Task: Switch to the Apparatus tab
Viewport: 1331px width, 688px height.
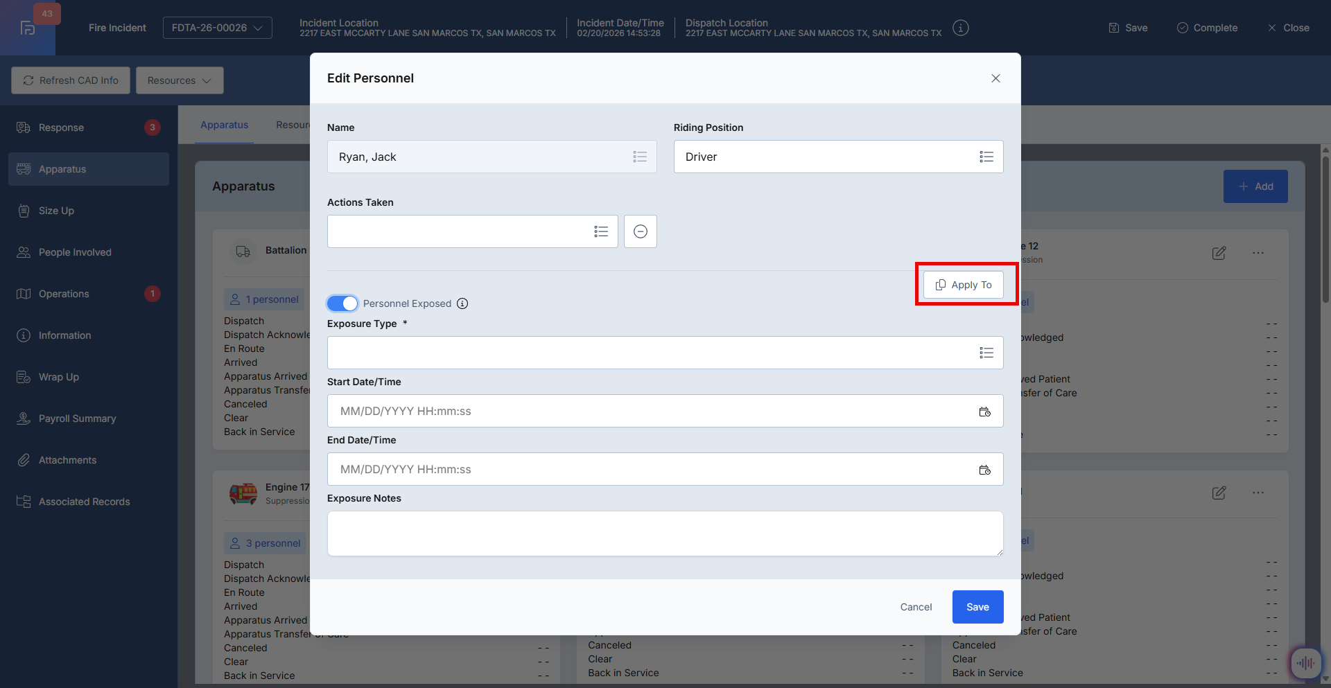Action: pos(224,125)
